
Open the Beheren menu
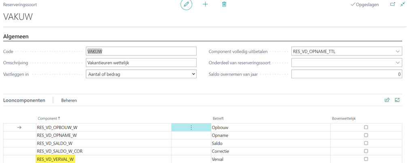pos(69,100)
